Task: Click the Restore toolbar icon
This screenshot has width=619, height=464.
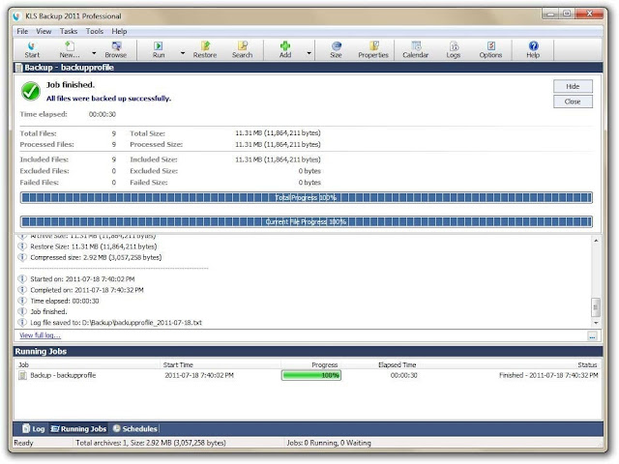Action: click(x=205, y=49)
